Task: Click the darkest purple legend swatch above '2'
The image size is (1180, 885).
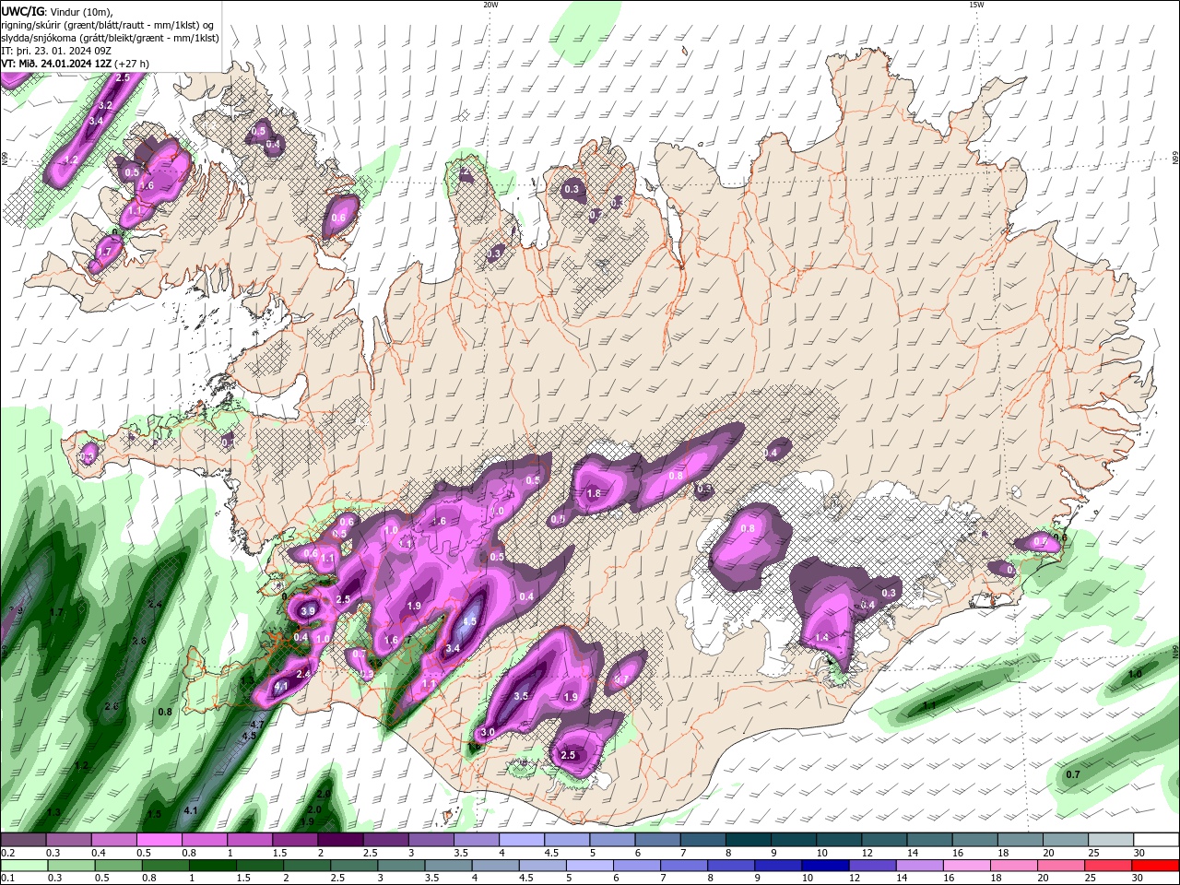Action: (340, 839)
